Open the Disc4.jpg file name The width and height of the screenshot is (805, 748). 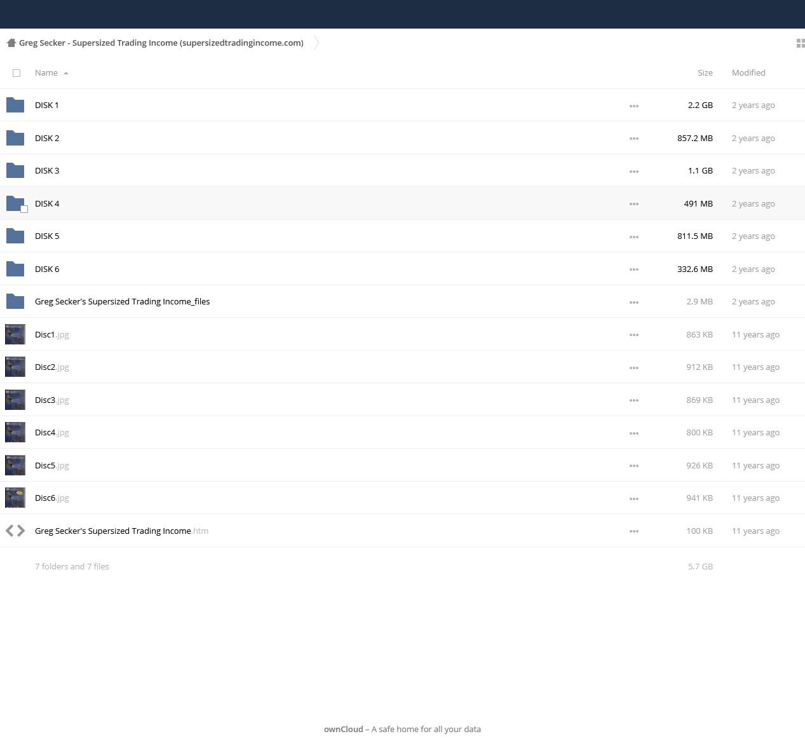[52, 432]
